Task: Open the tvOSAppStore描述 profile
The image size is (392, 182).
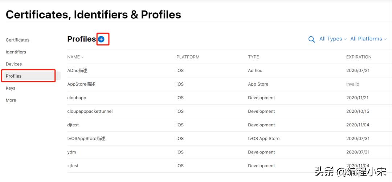Action: pos(86,139)
